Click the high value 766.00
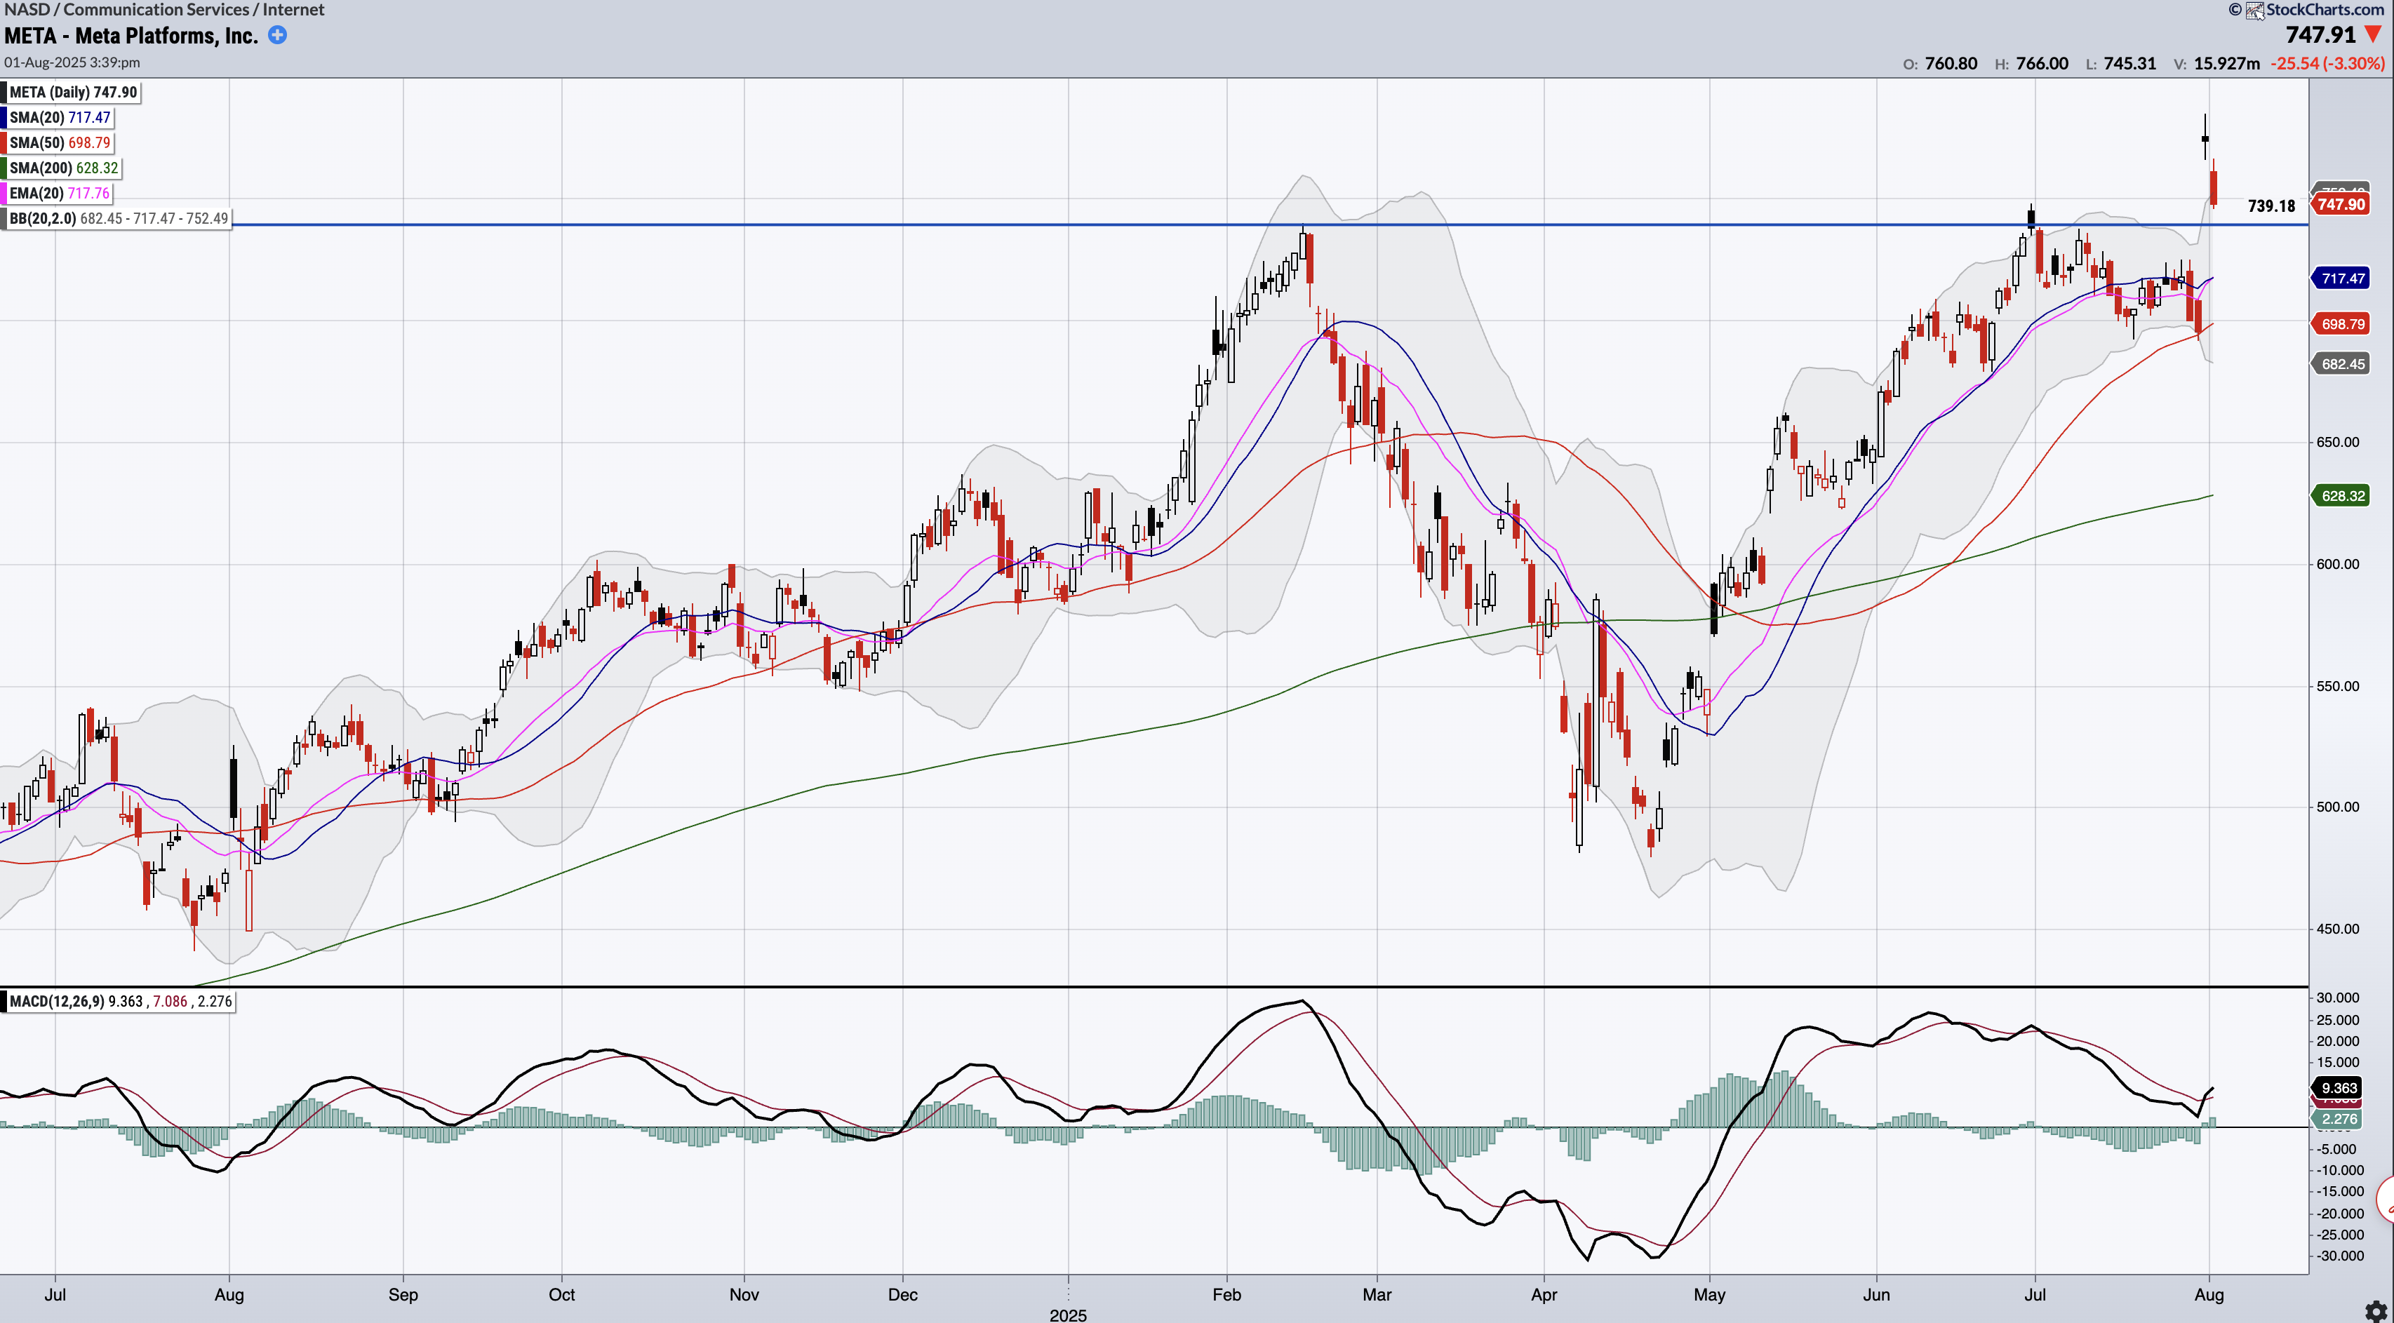Viewport: 2394px width, 1323px height. click(2042, 63)
